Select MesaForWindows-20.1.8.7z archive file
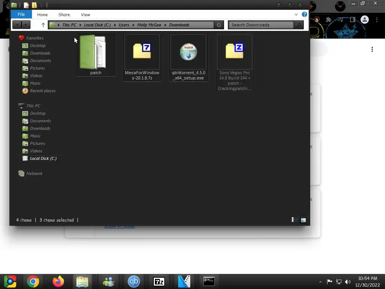Image resolution: width=385 pixels, height=289 pixels. click(142, 57)
